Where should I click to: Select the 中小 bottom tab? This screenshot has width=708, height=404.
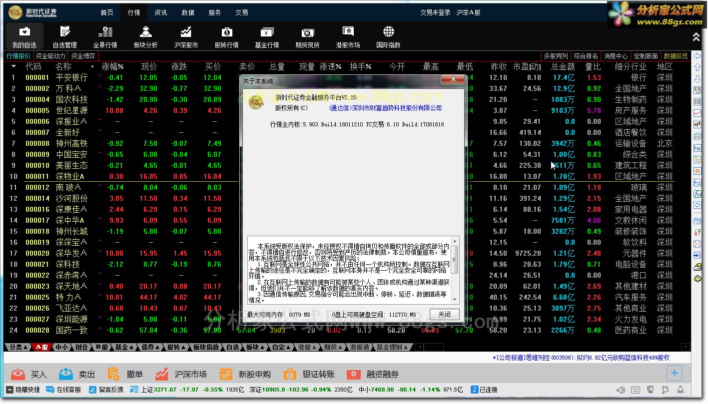[x=61, y=347]
